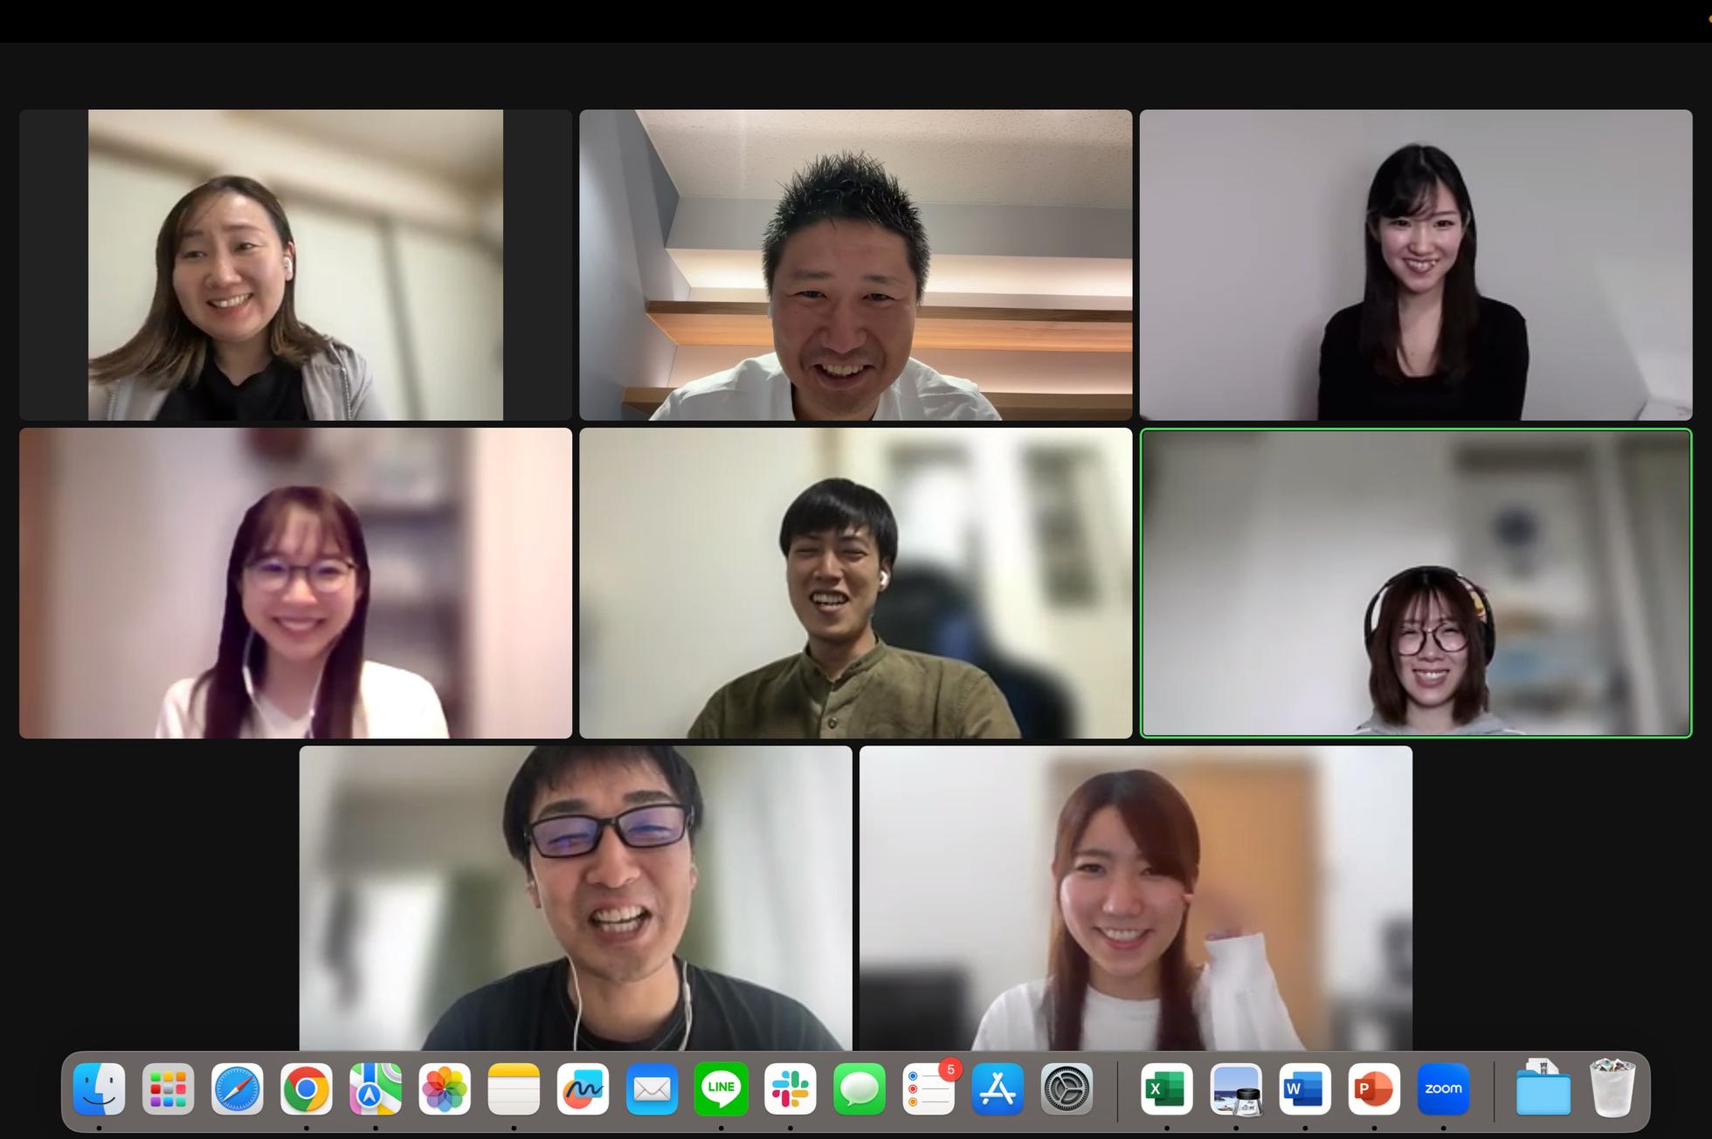Open the Freeform app icon

tap(583, 1088)
